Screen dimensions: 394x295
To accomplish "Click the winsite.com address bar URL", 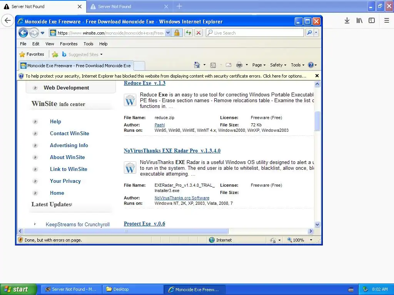I will (110, 33).
